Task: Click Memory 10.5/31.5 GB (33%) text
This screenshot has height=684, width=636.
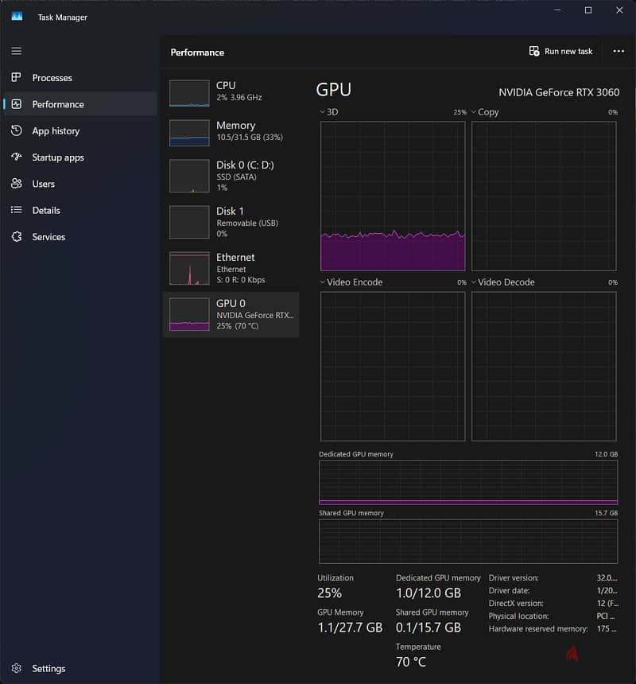Action: click(x=250, y=137)
